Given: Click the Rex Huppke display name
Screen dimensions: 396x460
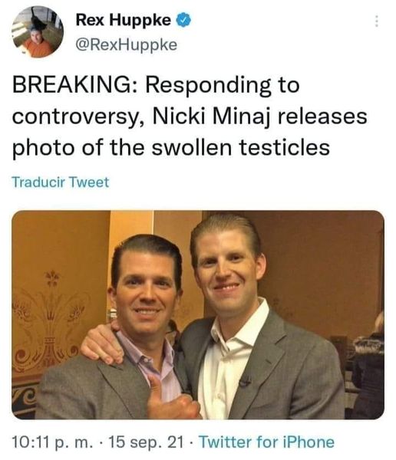Looking at the screenshot, I should coord(123,20).
